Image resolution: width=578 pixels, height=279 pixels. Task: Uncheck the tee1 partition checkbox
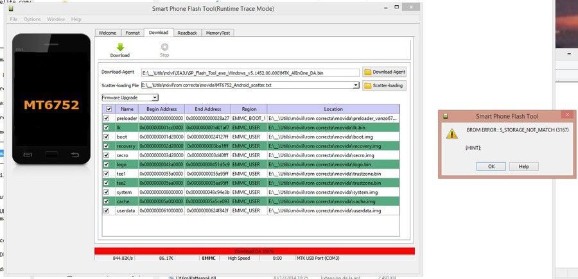pos(107,174)
